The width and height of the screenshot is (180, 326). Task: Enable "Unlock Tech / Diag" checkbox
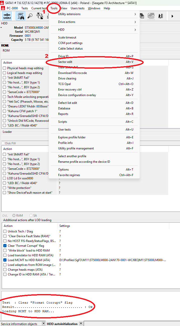click(x=5, y=231)
